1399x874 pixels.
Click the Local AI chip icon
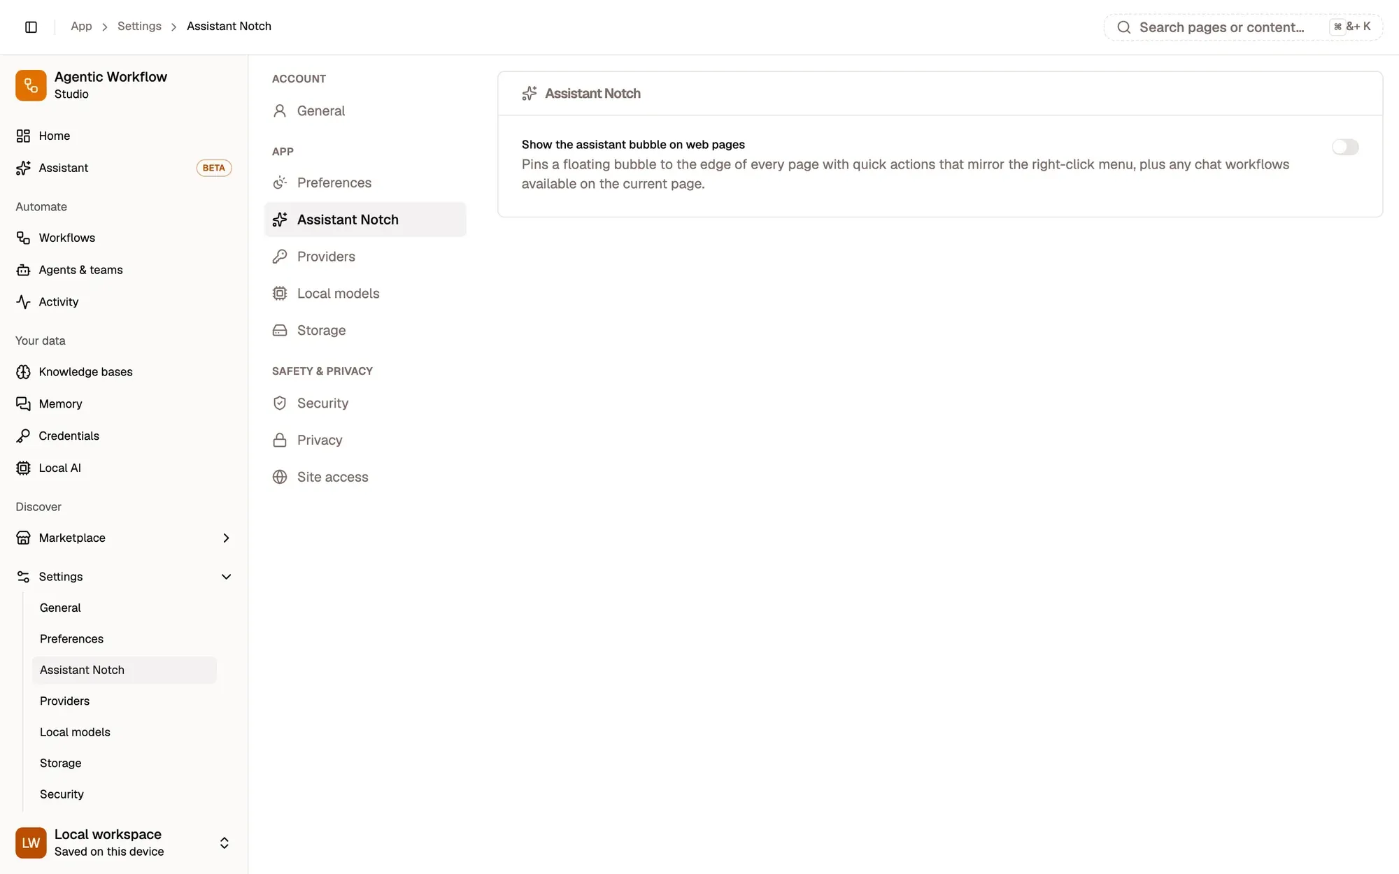pos(23,468)
